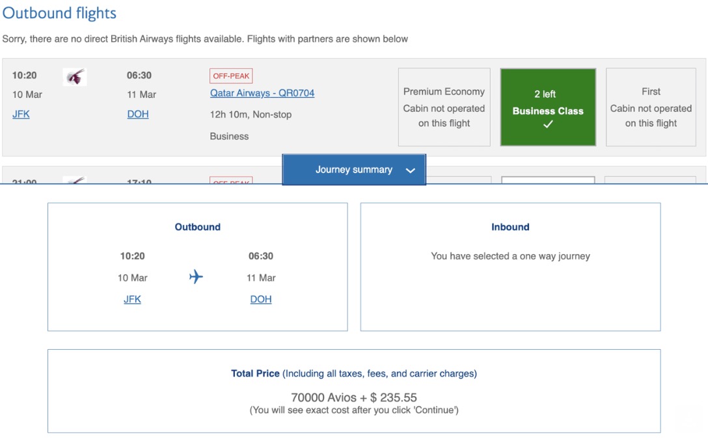
Task: Click the Qatar Airways logo on the 10:20 flight
Action: [x=74, y=77]
